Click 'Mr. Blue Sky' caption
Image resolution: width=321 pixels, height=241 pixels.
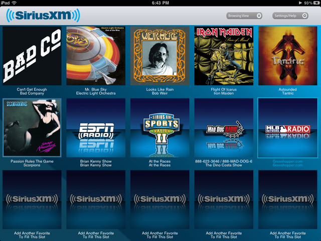pyautogui.click(x=96, y=89)
